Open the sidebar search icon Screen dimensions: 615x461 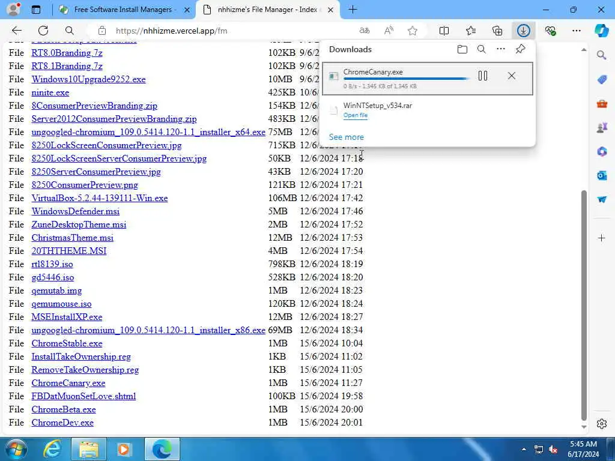point(602,55)
